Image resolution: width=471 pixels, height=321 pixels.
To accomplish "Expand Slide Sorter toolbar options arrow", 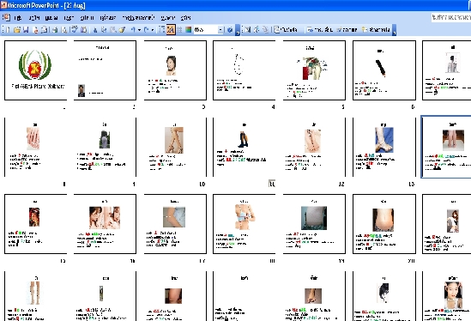I will 394,30.
